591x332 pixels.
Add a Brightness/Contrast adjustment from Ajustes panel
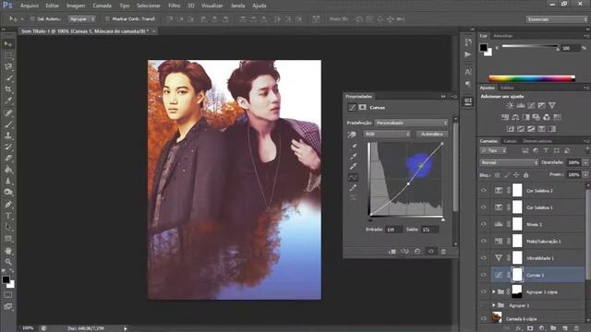tap(510, 105)
